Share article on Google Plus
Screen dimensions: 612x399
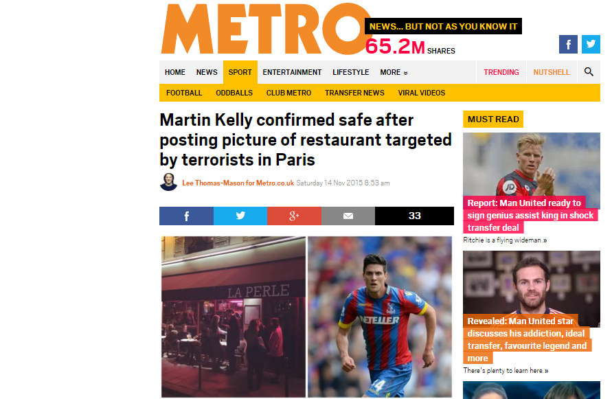[x=294, y=216]
